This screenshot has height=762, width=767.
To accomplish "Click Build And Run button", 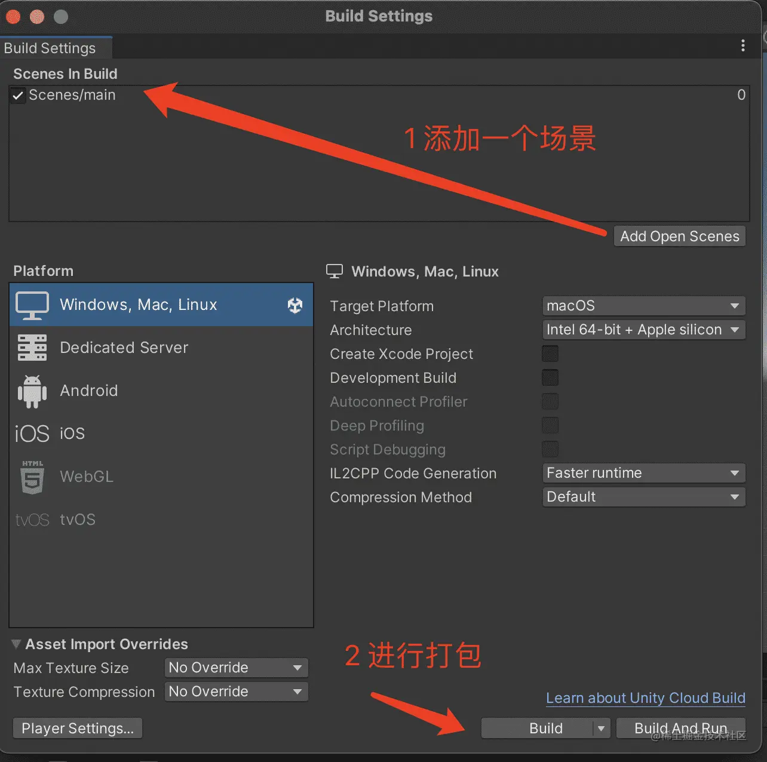I will (x=681, y=729).
